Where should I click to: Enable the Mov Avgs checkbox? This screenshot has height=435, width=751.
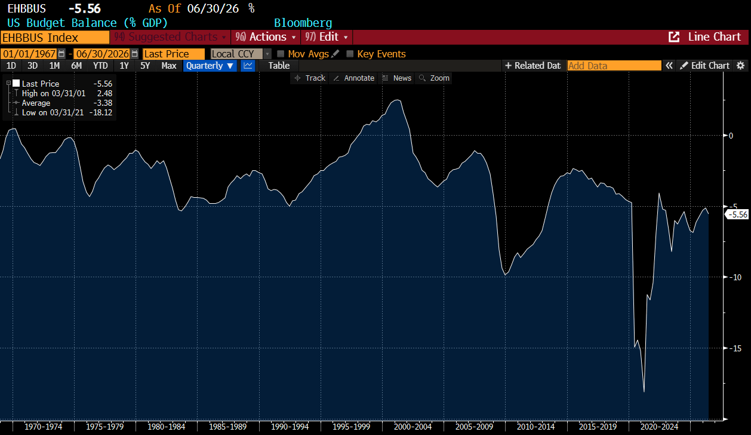point(281,54)
